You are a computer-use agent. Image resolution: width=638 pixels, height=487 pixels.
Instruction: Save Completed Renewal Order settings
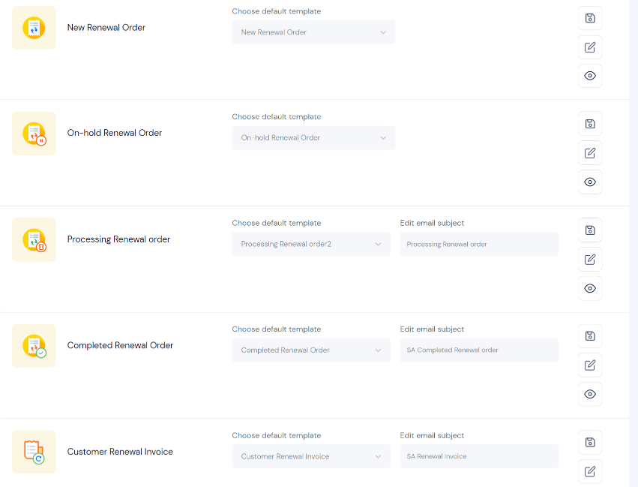(590, 336)
